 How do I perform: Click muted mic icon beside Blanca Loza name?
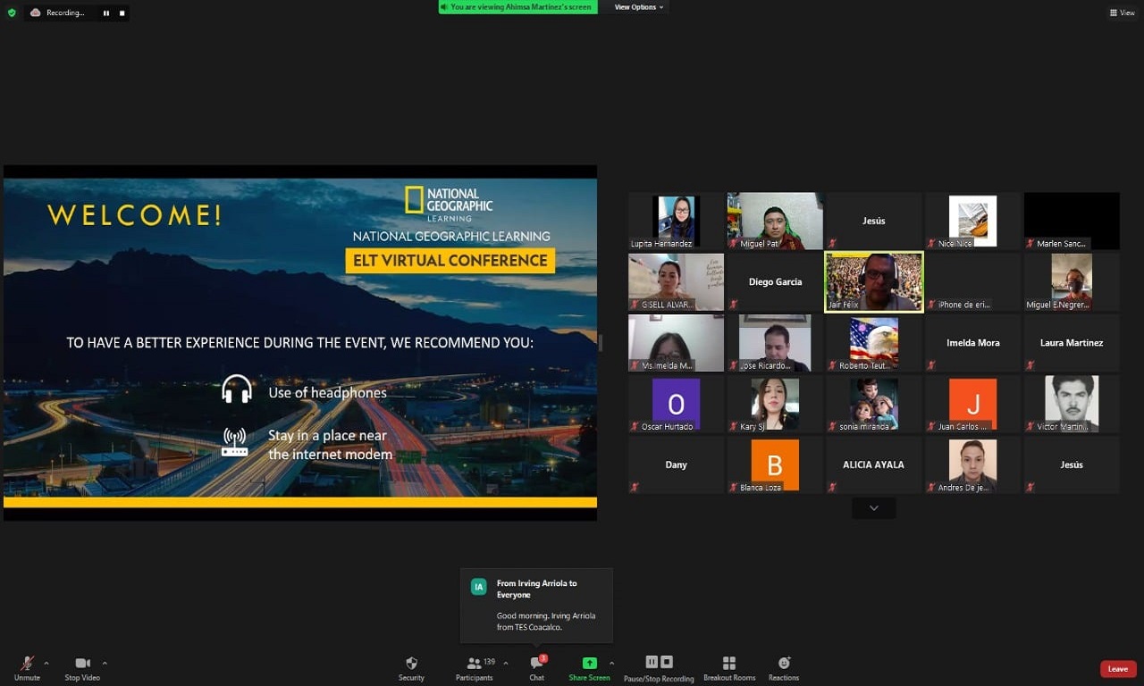point(734,487)
